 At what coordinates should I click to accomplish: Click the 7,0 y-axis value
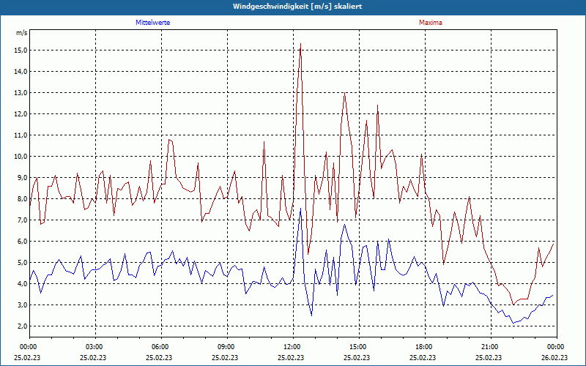tap(22, 220)
